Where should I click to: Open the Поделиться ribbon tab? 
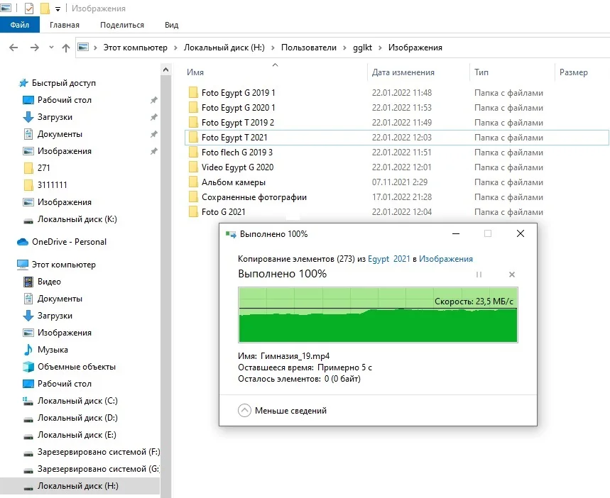pos(122,25)
